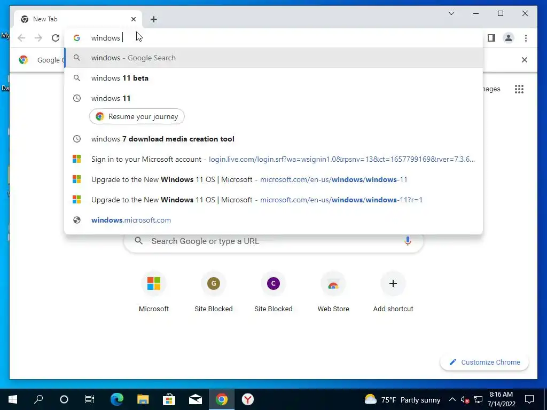Click Add shortcut tile
The height and width of the screenshot is (410, 547).
[393, 292]
